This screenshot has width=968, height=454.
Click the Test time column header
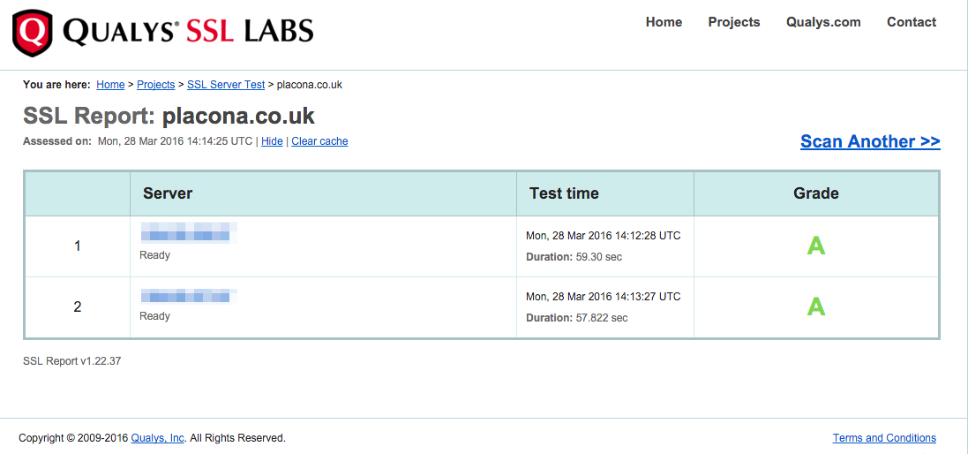point(564,193)
